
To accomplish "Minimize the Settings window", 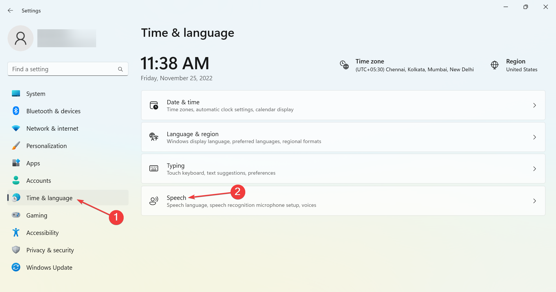I will 506,7.
